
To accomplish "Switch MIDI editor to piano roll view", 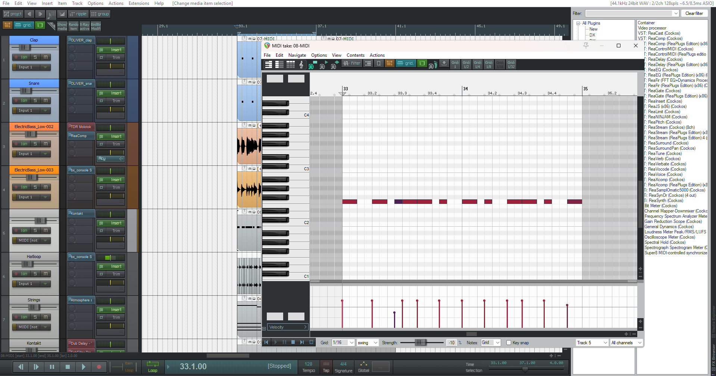I will [268, 64].
